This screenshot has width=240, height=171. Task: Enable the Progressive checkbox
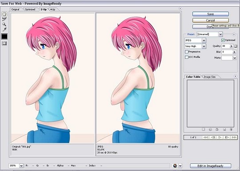coord(186,52)
